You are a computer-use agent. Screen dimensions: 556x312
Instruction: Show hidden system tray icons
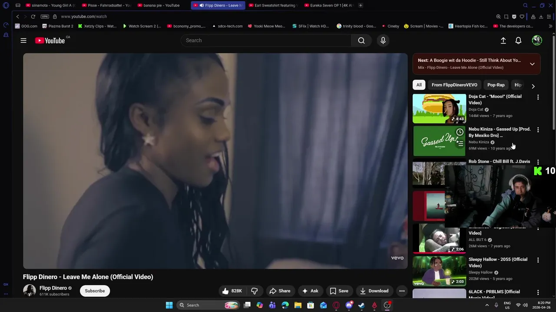486,305
